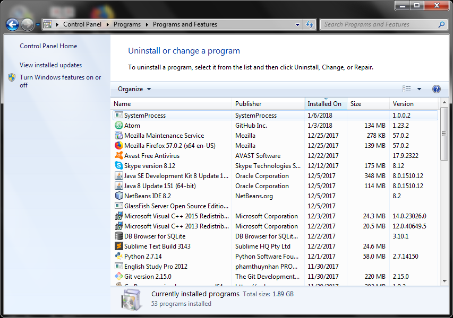Select Skype size 175 MB cell

tap(375, 166)
